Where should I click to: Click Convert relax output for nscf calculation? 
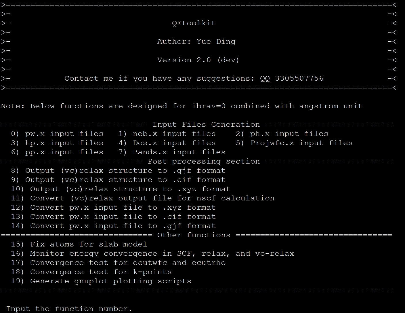click(143, 198)
